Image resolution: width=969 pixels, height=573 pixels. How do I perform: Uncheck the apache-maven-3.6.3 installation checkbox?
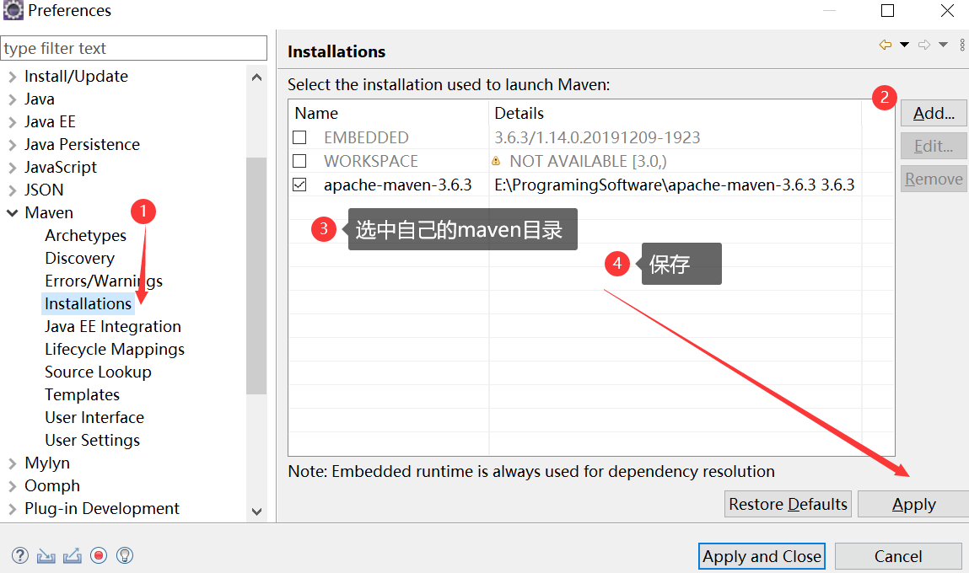pyautogui.click(x=299, y=185)
